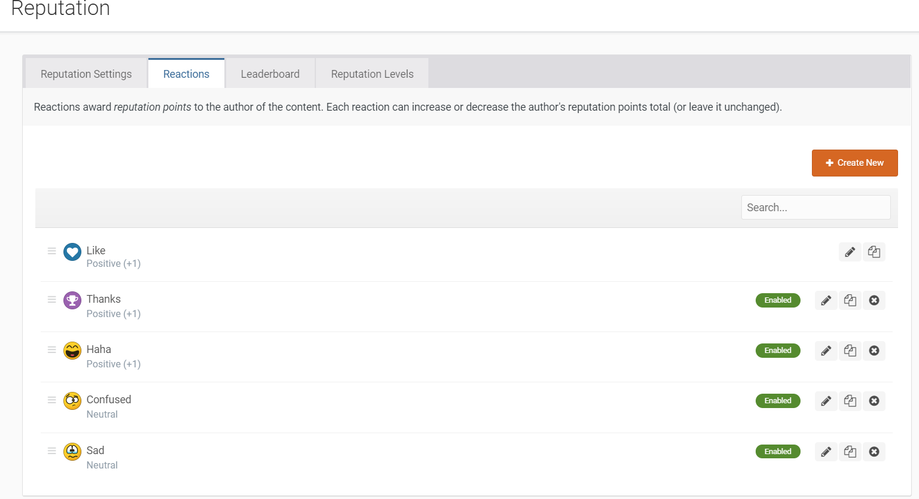
Task: Delete the Confused reaction
Action: coord(874,401)
